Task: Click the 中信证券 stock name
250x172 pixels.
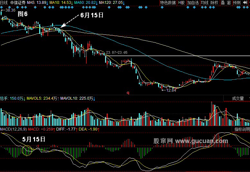Action: coord(18,3)
